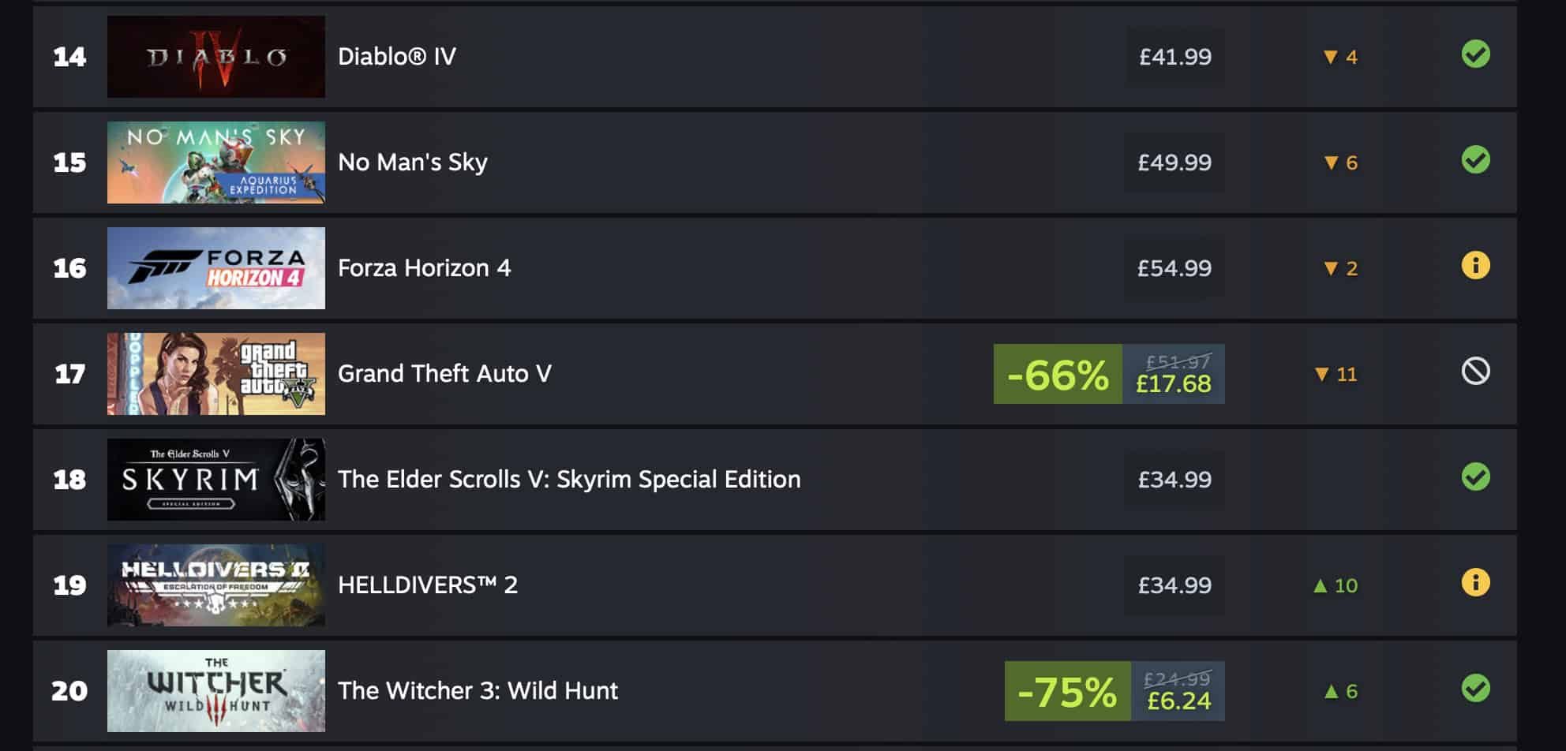Click Forza Horizon 4 yellow info icon
Screen dimensions: 1566x751
(1475, 267)
